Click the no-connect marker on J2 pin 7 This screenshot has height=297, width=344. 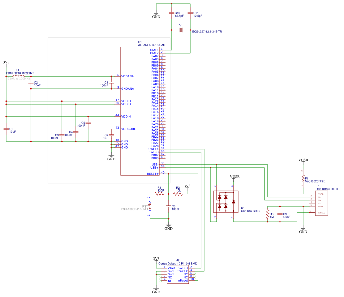161,278
